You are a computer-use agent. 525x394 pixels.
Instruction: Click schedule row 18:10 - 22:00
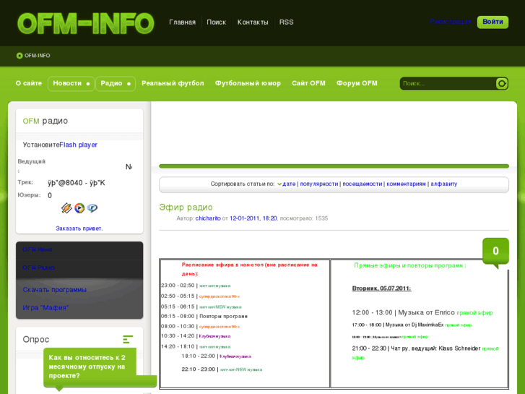(217, 356)
